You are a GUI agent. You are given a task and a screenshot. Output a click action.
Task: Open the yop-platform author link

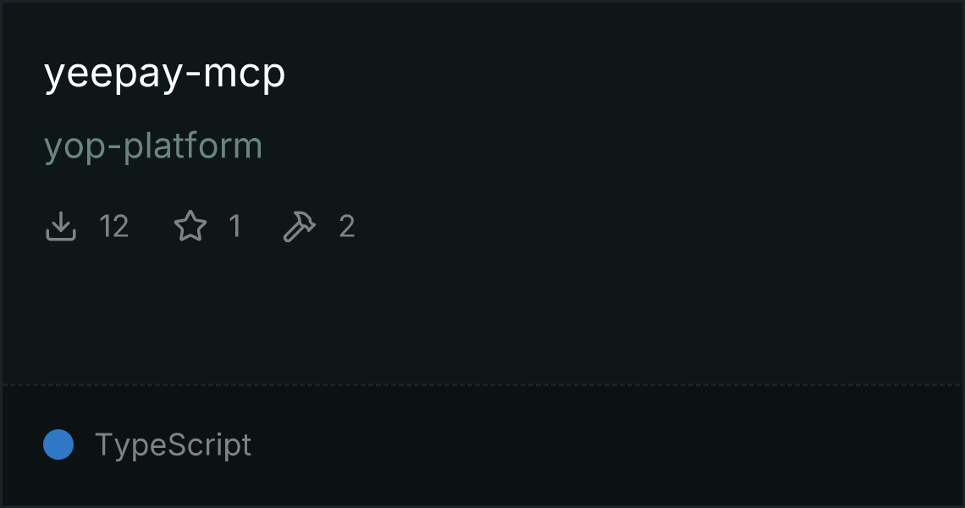tap(153, 147)
